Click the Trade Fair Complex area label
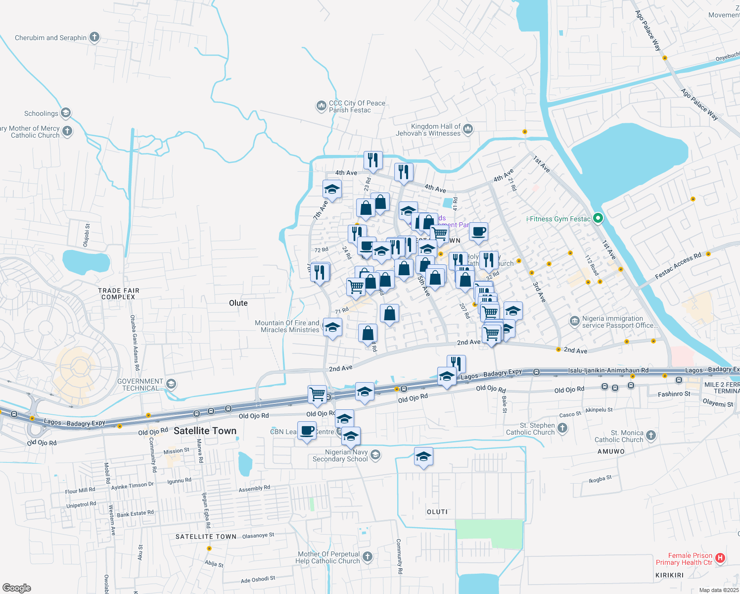 click(x=118, y=294)
